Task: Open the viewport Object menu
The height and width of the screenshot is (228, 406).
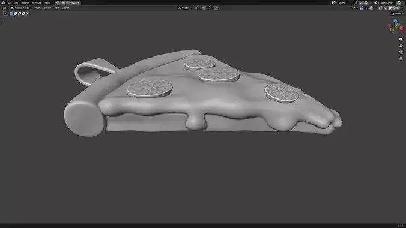Action: (x=65, y=8)
